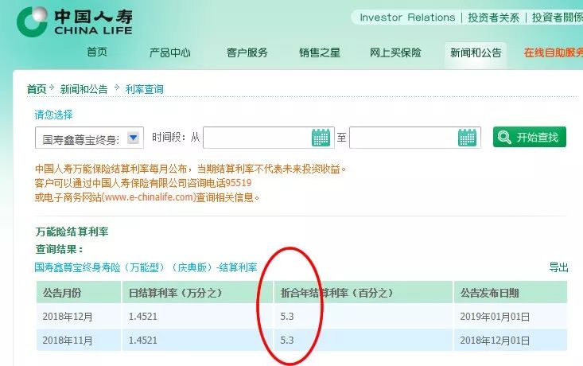The width and height of the screenshot is (583, 366).
Task: Open the start date calendar icon
Action: coord(321,138)
